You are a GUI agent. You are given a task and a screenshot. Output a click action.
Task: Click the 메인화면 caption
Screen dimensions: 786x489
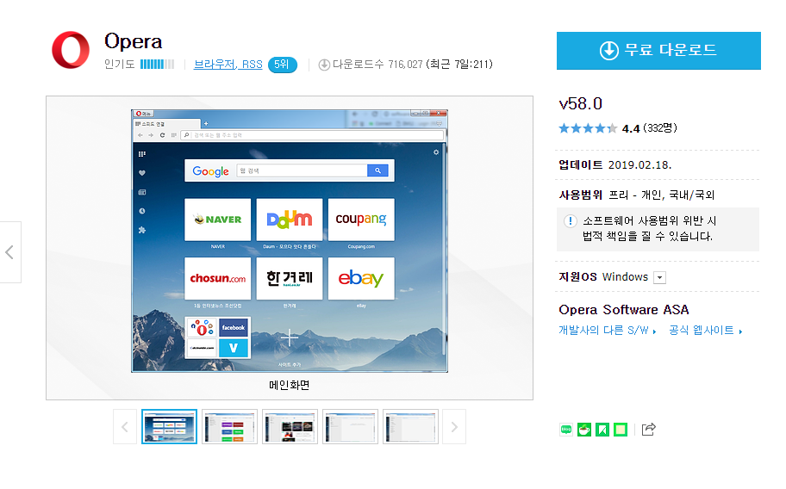click(x=290, y=385)
